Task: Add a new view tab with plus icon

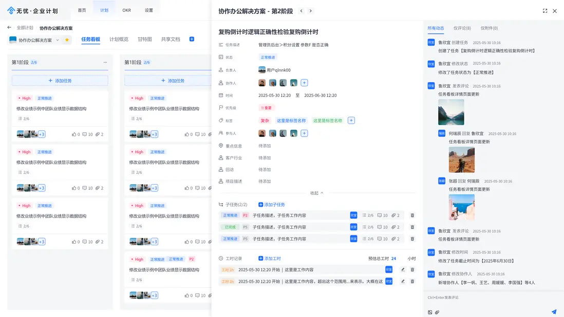Action: tap(192, 39)
